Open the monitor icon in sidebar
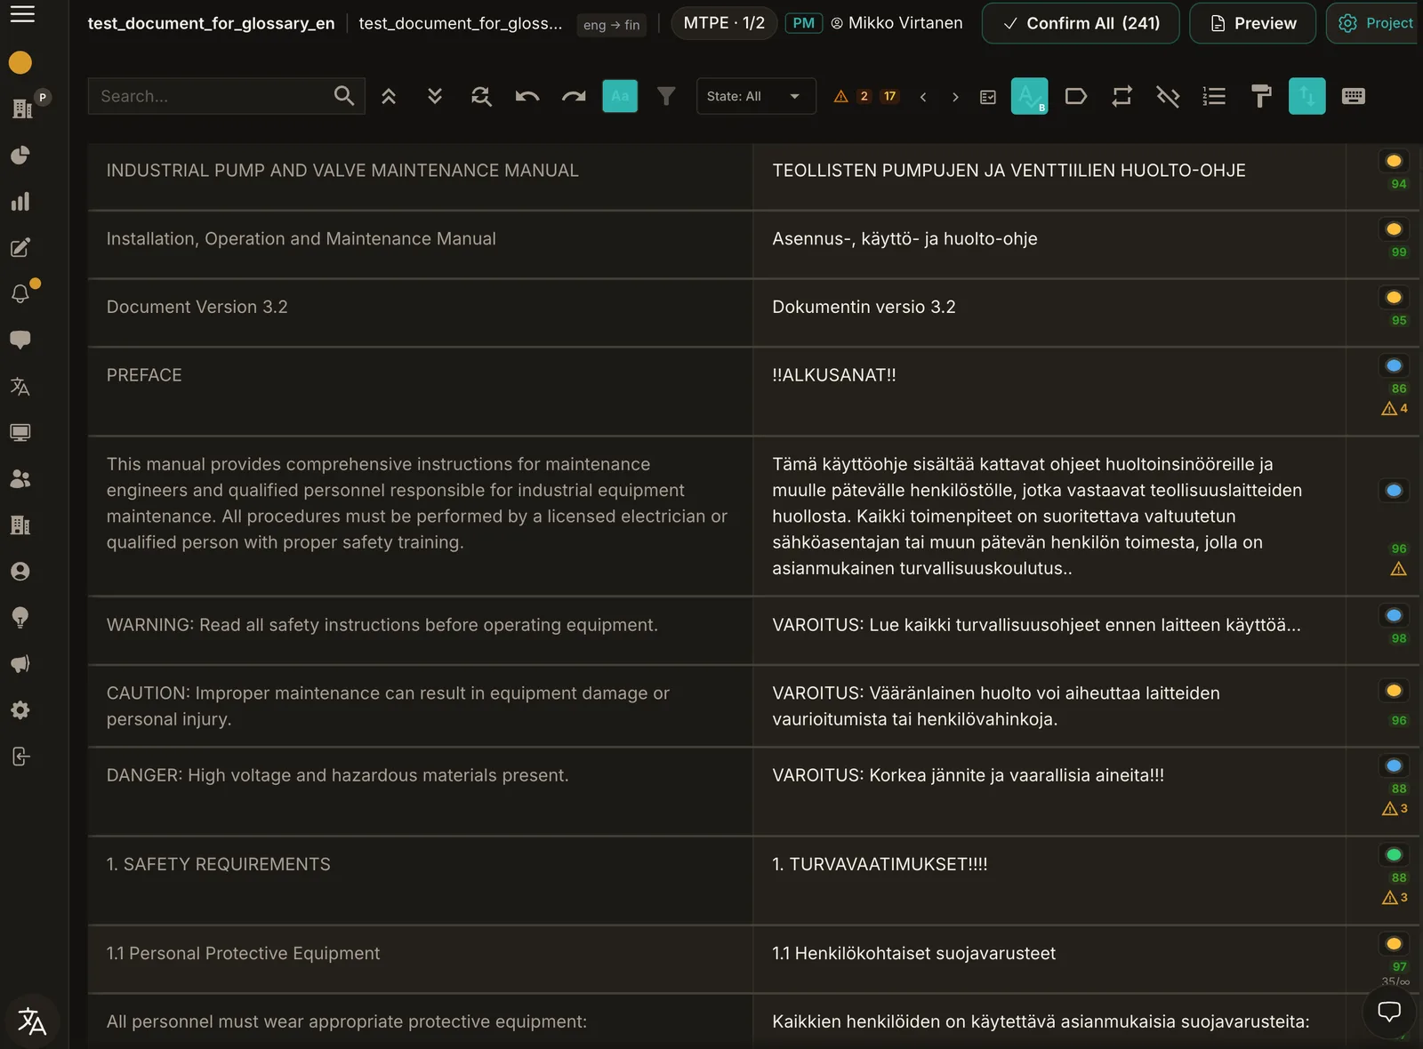The image size is (1423, 1049). click(20, 433)
